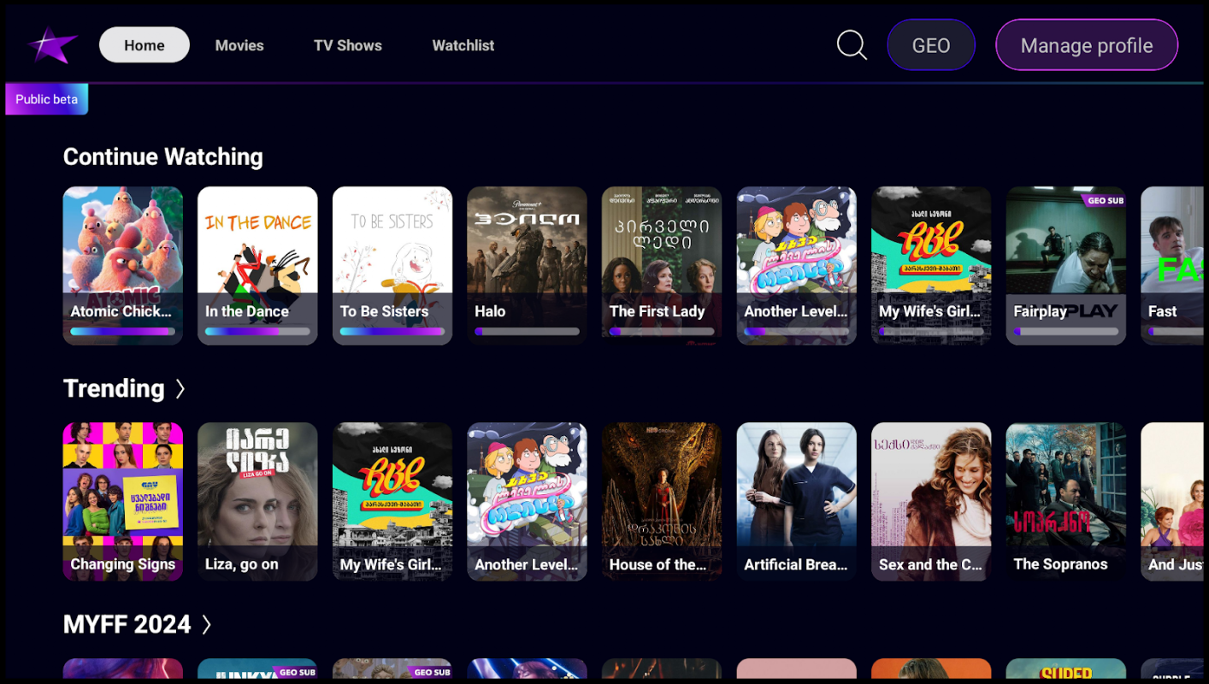Resume Atomic Chicken in Continue Watching
The image size is (1209, 684).
[123, 266]
